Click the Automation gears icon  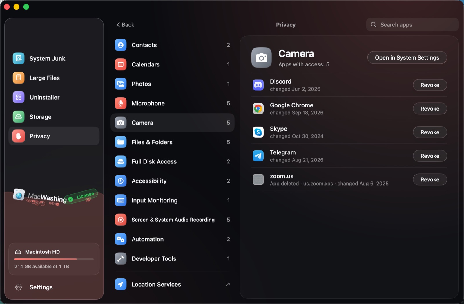coord(121,239)
